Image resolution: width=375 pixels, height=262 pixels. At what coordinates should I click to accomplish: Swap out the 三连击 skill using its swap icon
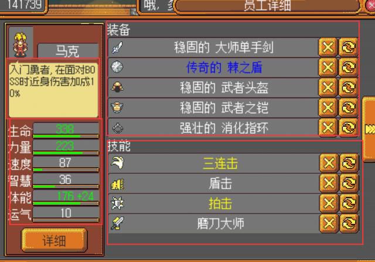click(349, 163)
